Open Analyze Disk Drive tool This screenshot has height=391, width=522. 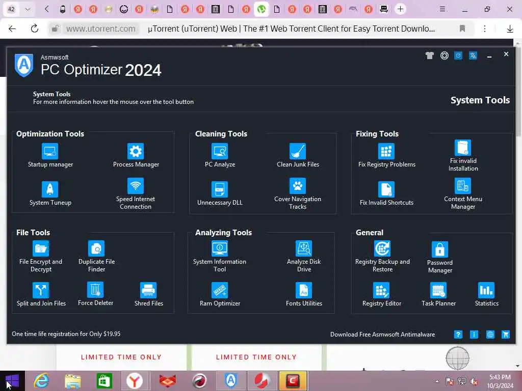[304, 257]
